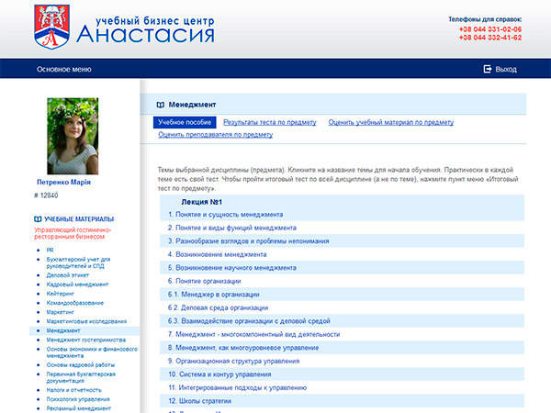Open topic 8 Менеджмент, как многоуровневое управление
The image size is (551, 413).
click(243, 348)
